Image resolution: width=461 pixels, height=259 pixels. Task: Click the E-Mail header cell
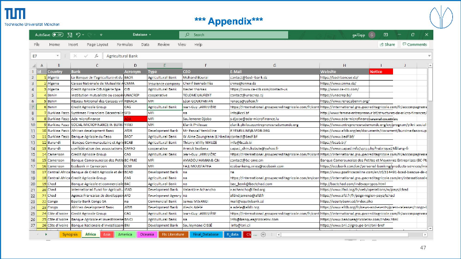pyautogui.click(x=274, y=71)
